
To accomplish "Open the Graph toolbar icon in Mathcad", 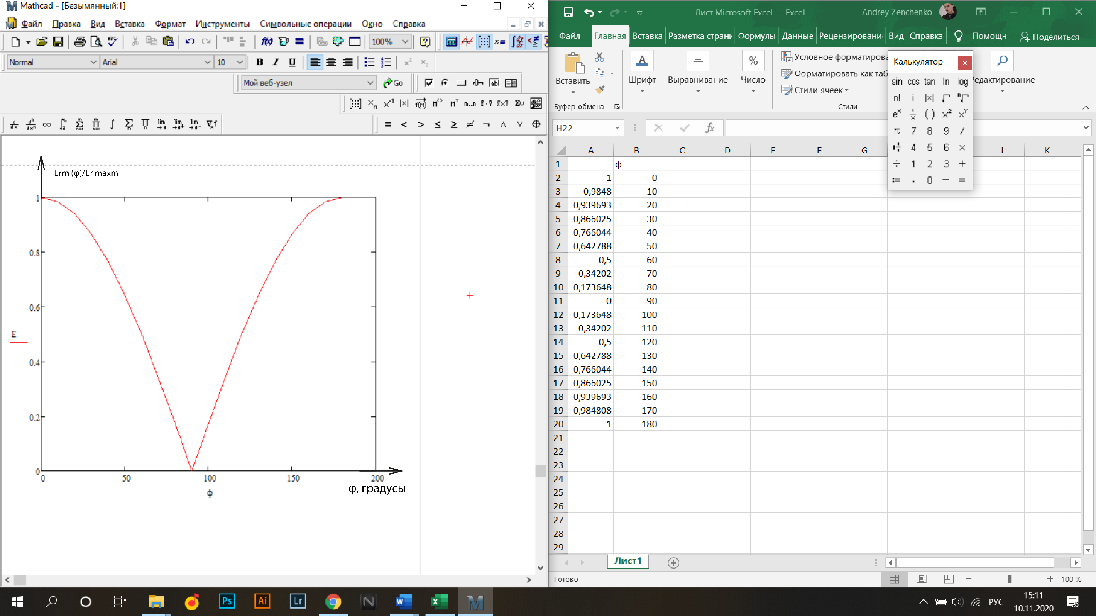I will (467, 41).
